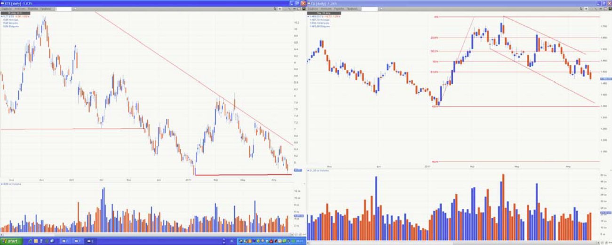Screen dimensions: 612x245
Task: Toggle the ETE price legend marker
Action: pyautogui.click(x=2, y=16)
